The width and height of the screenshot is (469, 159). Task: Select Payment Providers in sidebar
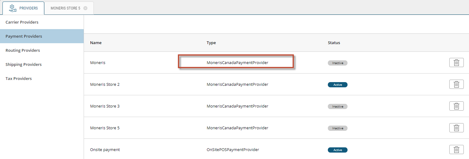[x=24, y=36]
